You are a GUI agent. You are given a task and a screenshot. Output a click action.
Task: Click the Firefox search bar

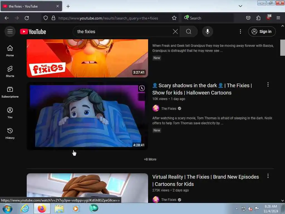click(x=207, y=18)
